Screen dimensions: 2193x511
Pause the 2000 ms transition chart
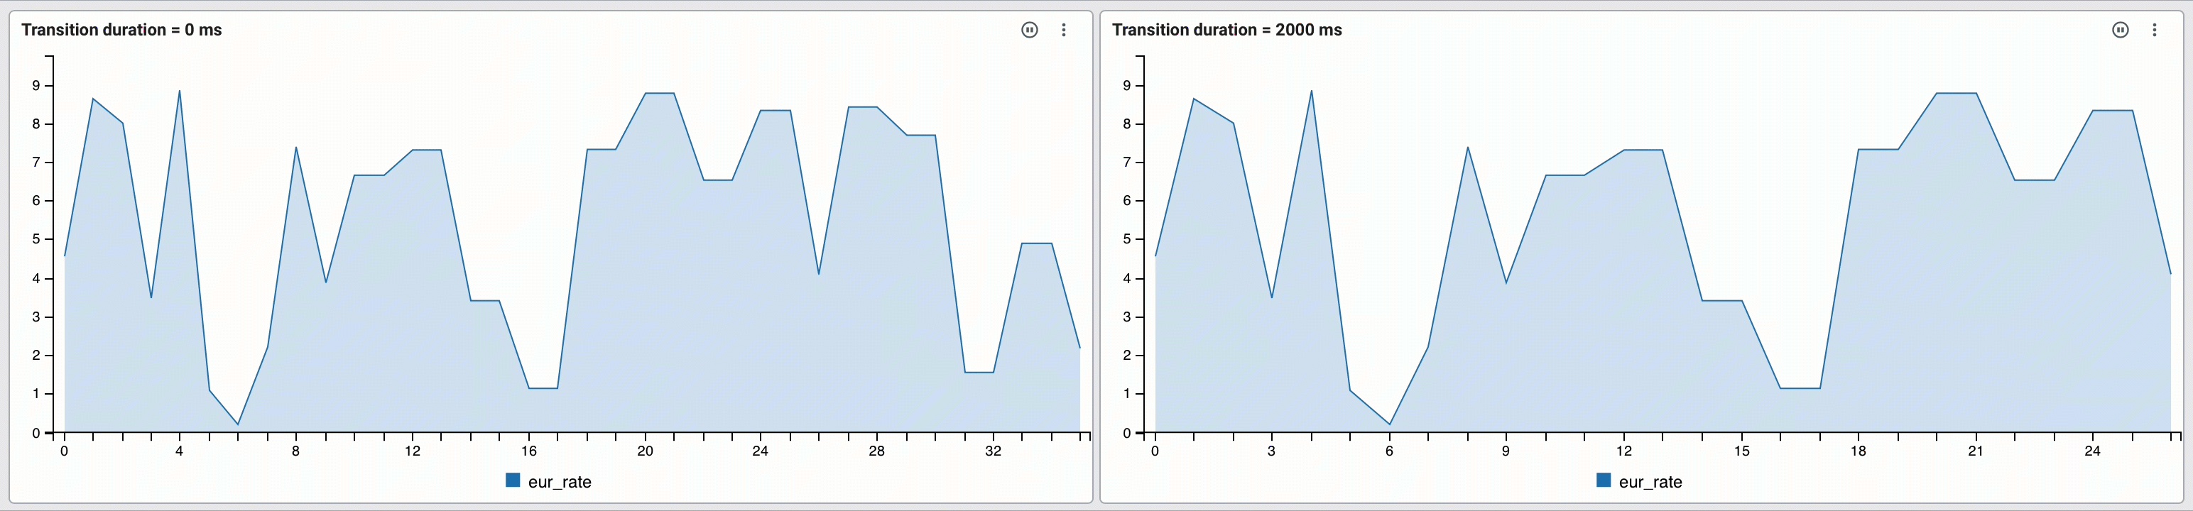2120,30
